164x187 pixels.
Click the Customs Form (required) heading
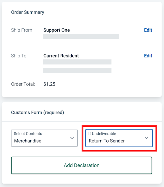pyautogui.click(x=37, y=112)
